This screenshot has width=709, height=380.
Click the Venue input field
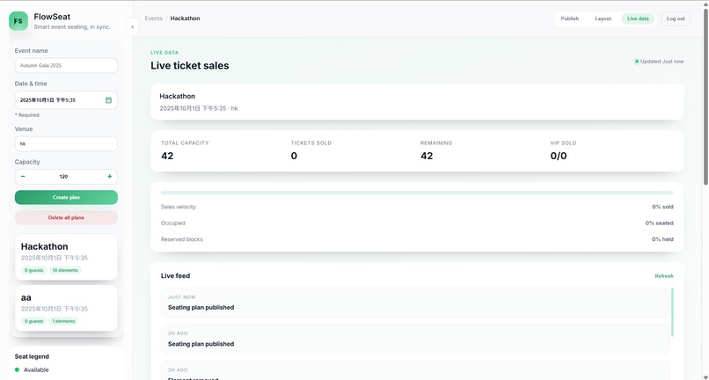pos(66,144)
